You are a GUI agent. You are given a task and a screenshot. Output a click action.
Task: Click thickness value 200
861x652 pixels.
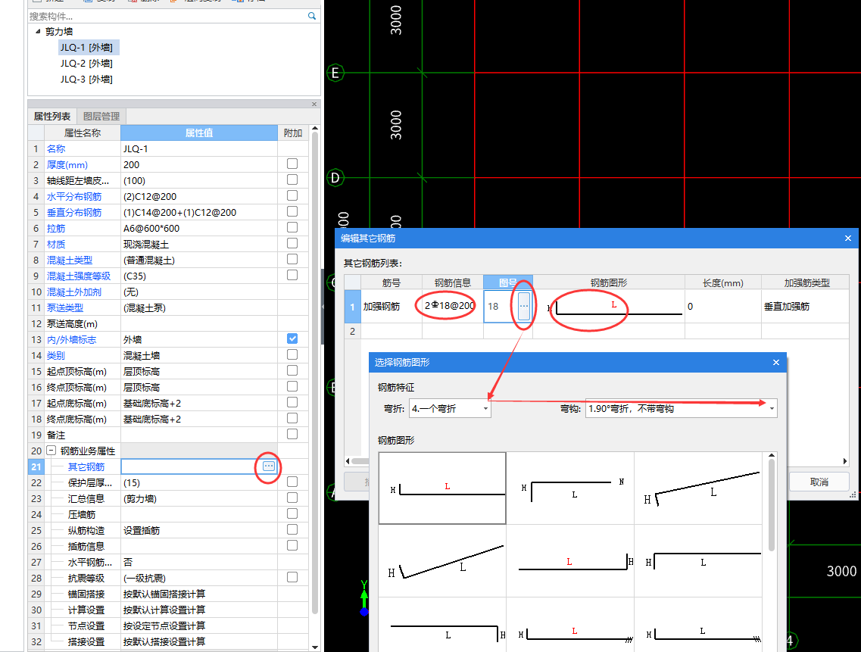coord(131,165)
